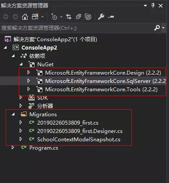Screen dimensions: 169x183
Task: Click the Back navigation arrow
Action: 6,17
